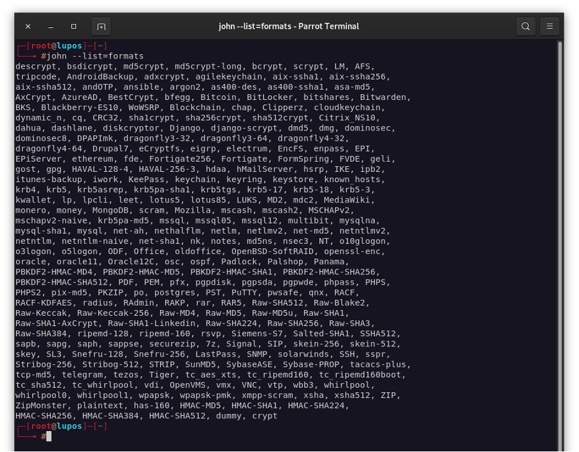
Task: Click the 'HMAC-SHA384' format name
Action: click(110, 416)
